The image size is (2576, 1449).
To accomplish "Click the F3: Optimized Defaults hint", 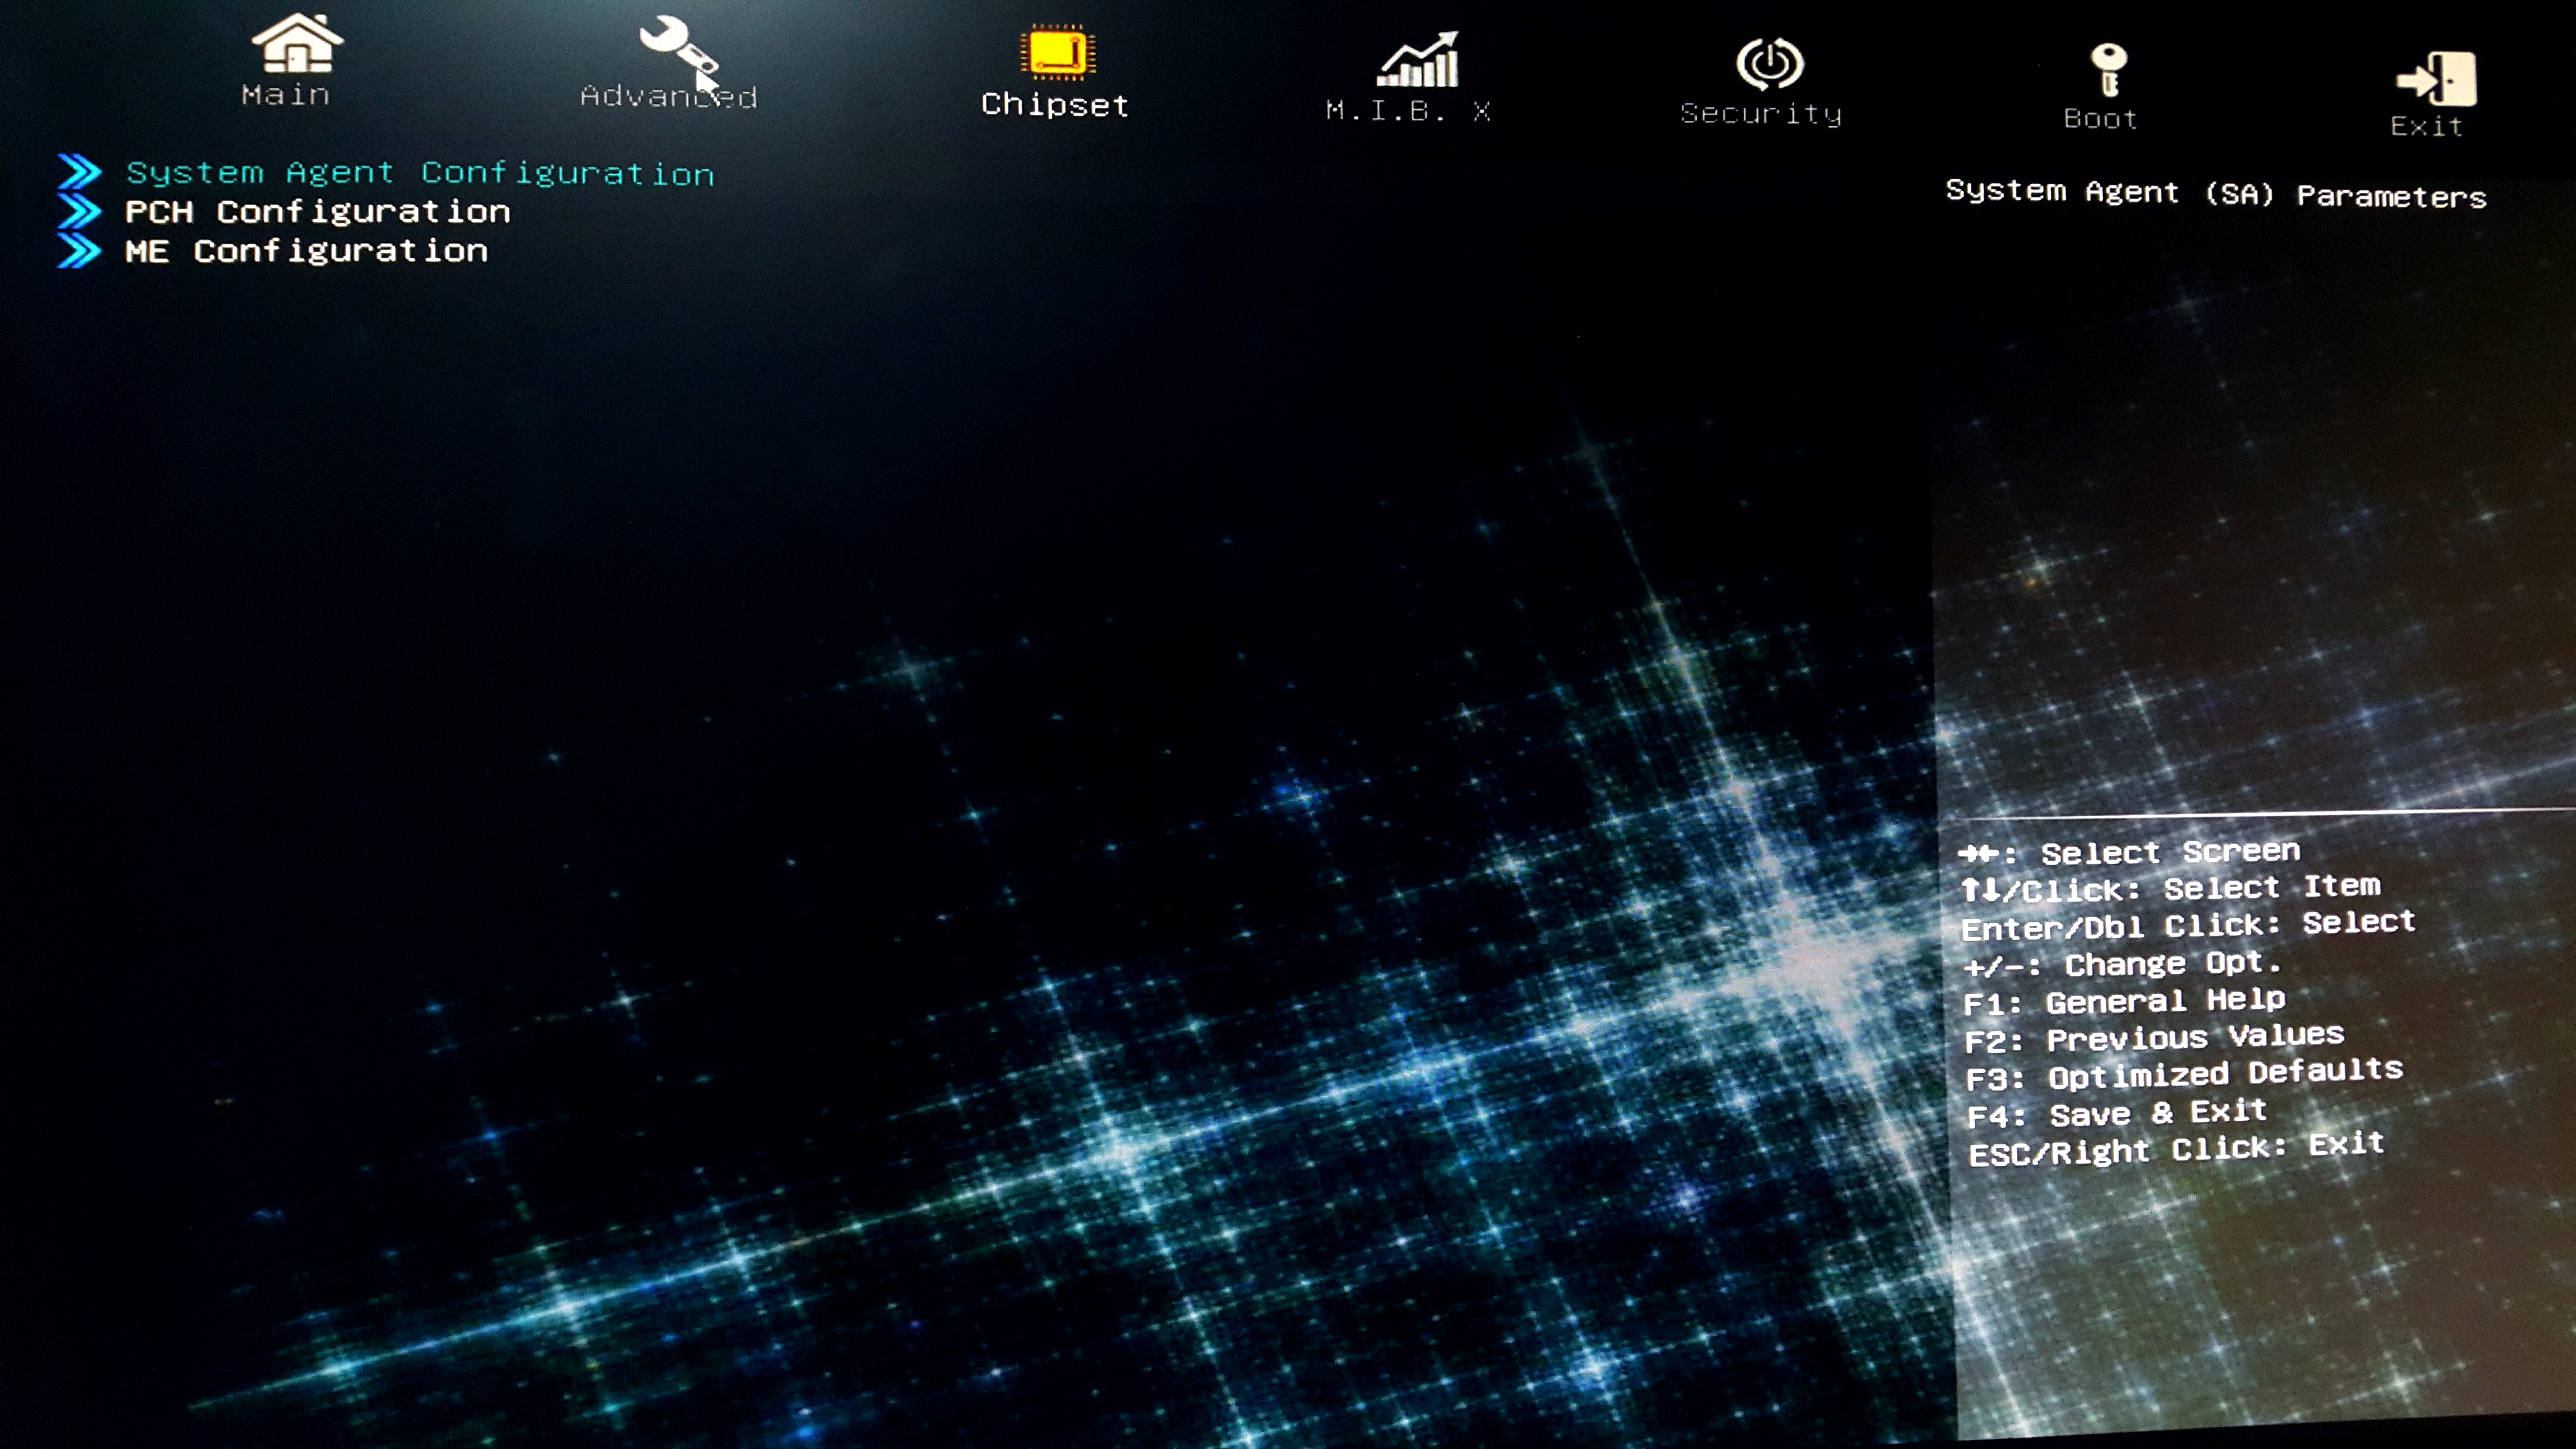I will click(2184, 1074).
